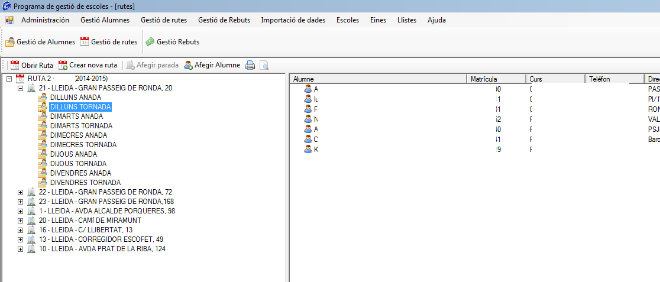Open the Importació de dades menu
The width and height of the screenshot is (660, 282).
[293, 20]
